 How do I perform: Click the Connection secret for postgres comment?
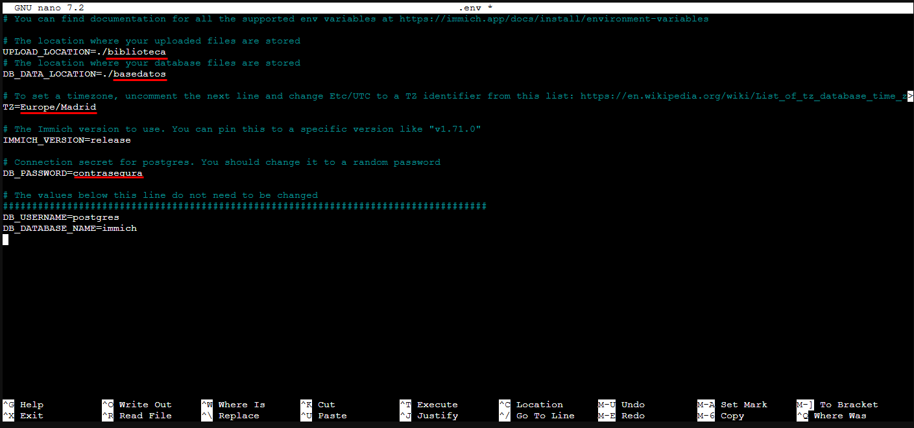[221, 162]
